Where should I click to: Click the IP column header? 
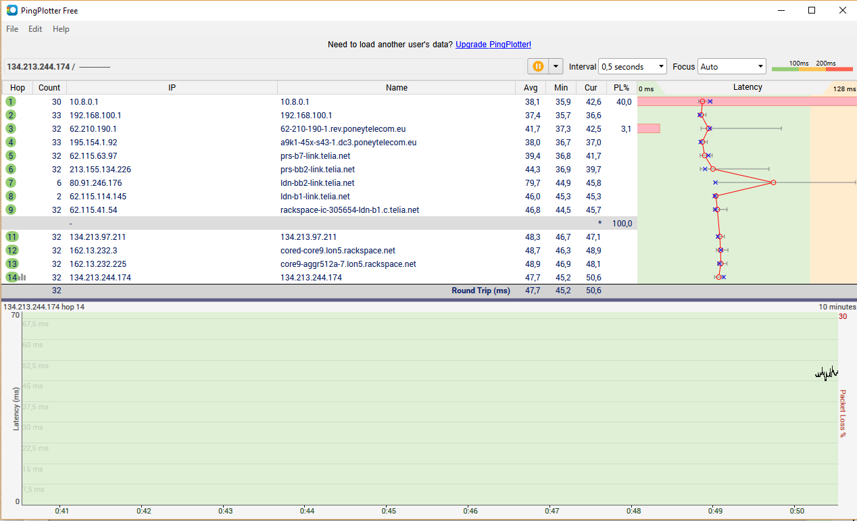click(x=172, y=88)
